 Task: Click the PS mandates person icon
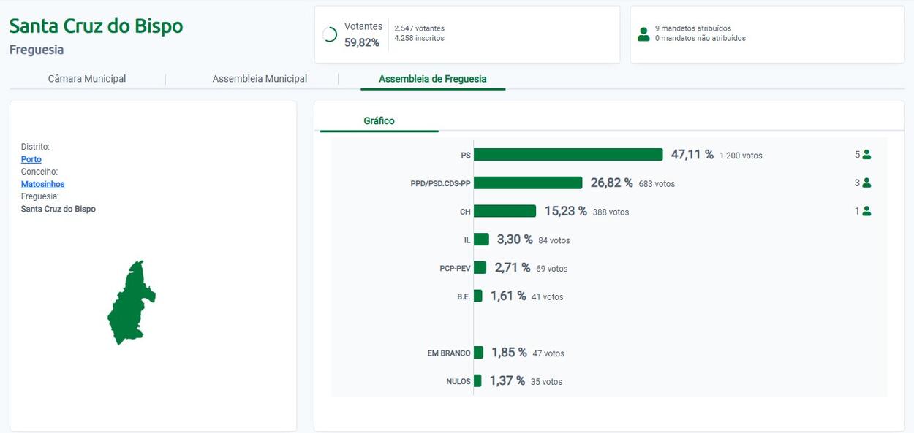[866, 155]
